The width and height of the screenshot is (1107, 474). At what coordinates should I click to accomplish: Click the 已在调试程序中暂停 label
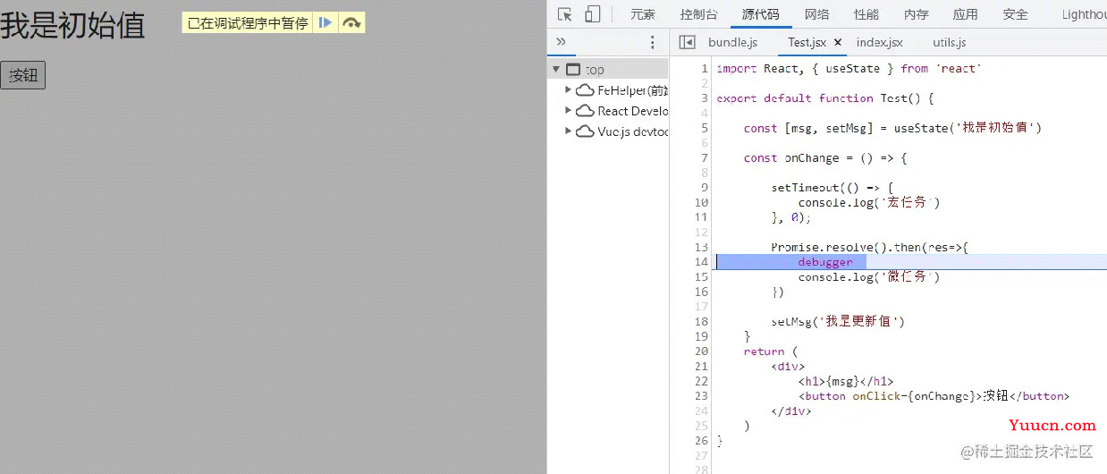pos(248,23)
